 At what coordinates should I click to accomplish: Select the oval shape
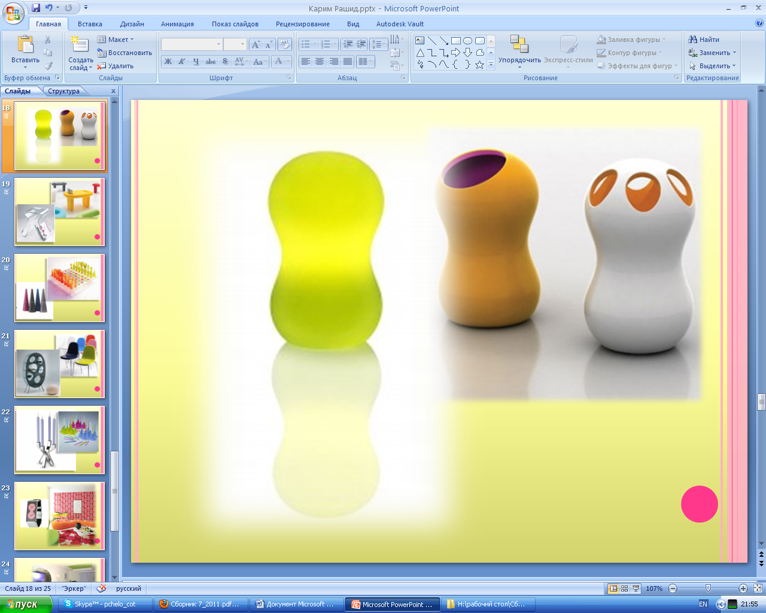(x=468, y=41)
